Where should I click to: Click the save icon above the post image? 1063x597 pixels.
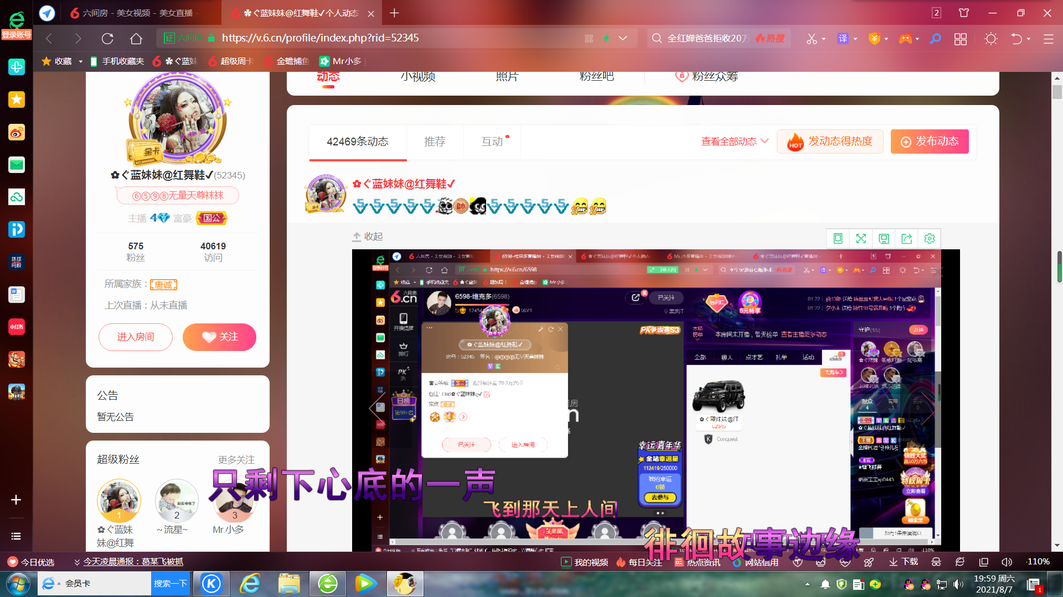pyautogui.click(x=884, y=238)
